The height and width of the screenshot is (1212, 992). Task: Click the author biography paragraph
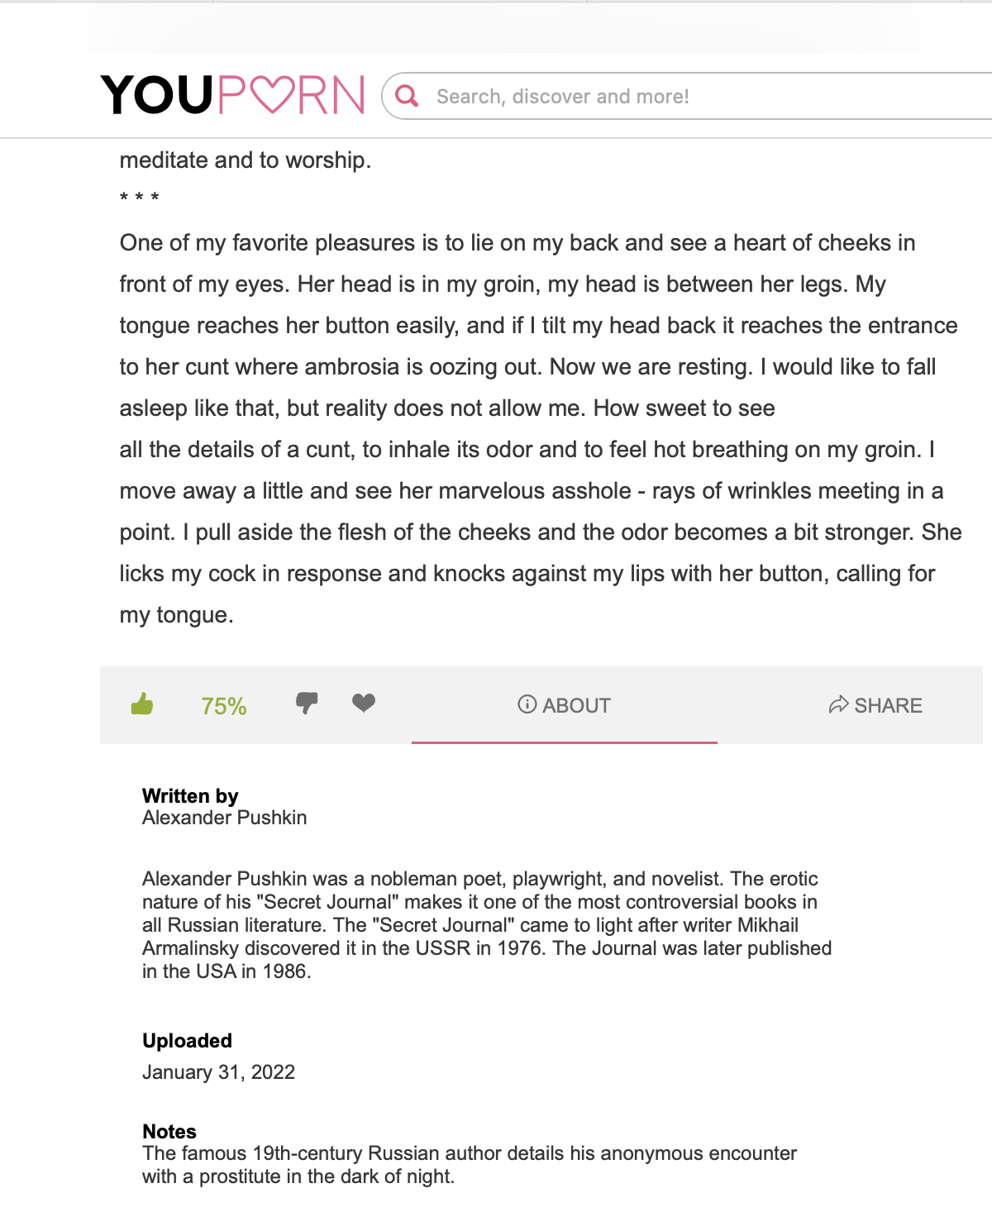tap(487, 925)
